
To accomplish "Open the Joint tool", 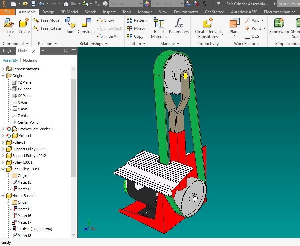I will point(70,26).
